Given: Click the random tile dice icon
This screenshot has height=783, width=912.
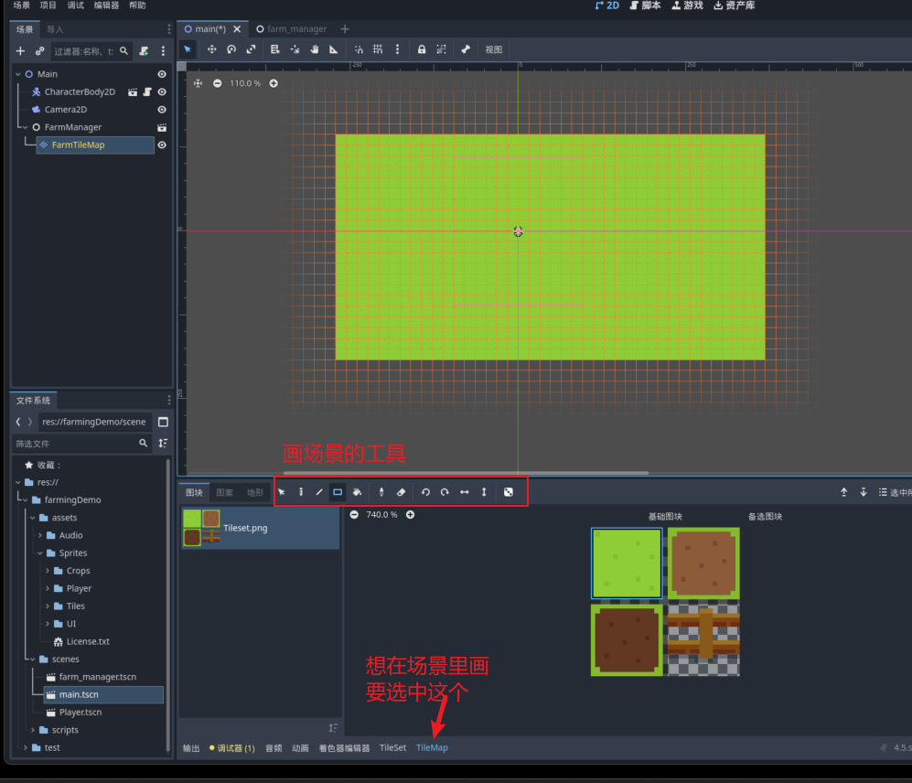Looking at the screenshot, I should [509, 492].
